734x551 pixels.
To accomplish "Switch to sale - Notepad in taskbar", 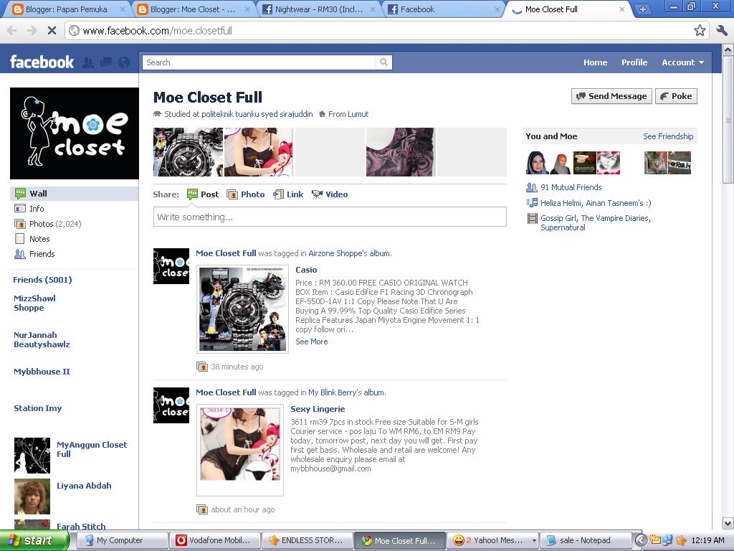I will pyautogui.click(x=585, y=541).
